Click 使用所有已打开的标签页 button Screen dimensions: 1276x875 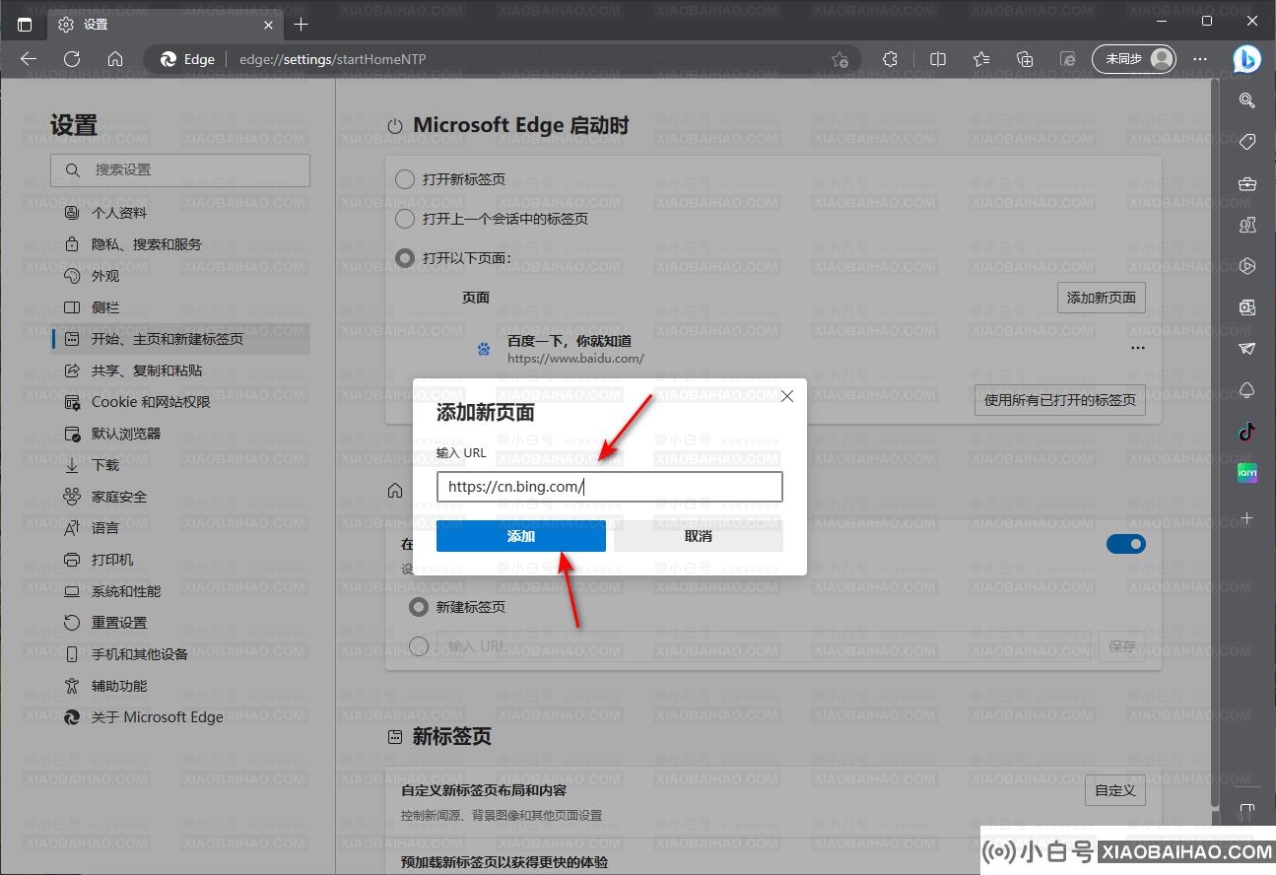pos(1060,400)
